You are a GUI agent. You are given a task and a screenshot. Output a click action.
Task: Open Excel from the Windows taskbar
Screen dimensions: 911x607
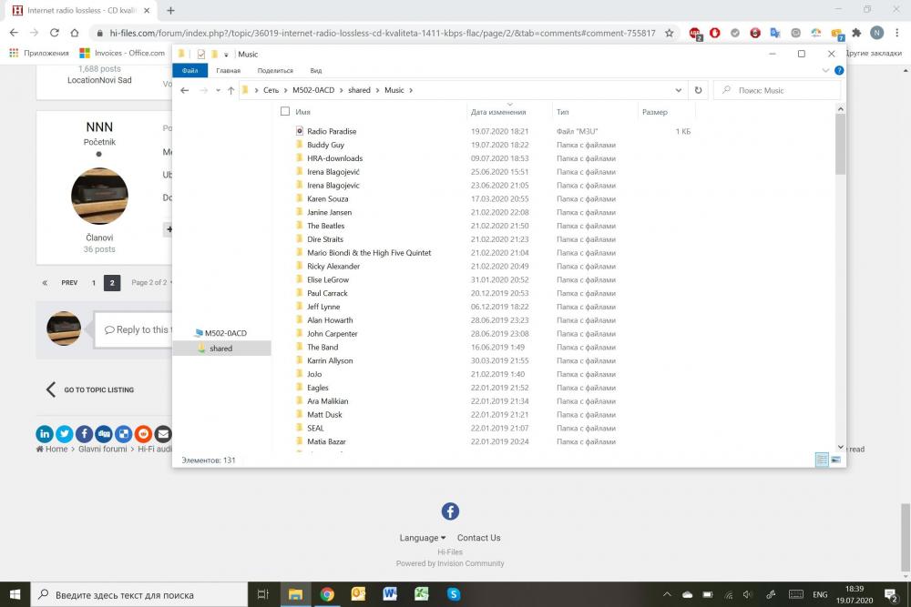[x=421, y=594]
